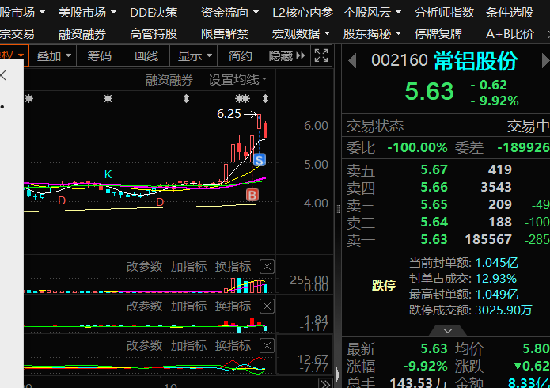Open 条件选股 menu item
The width and height of the screenshot is (550, 388).
[x=510, y=13]
